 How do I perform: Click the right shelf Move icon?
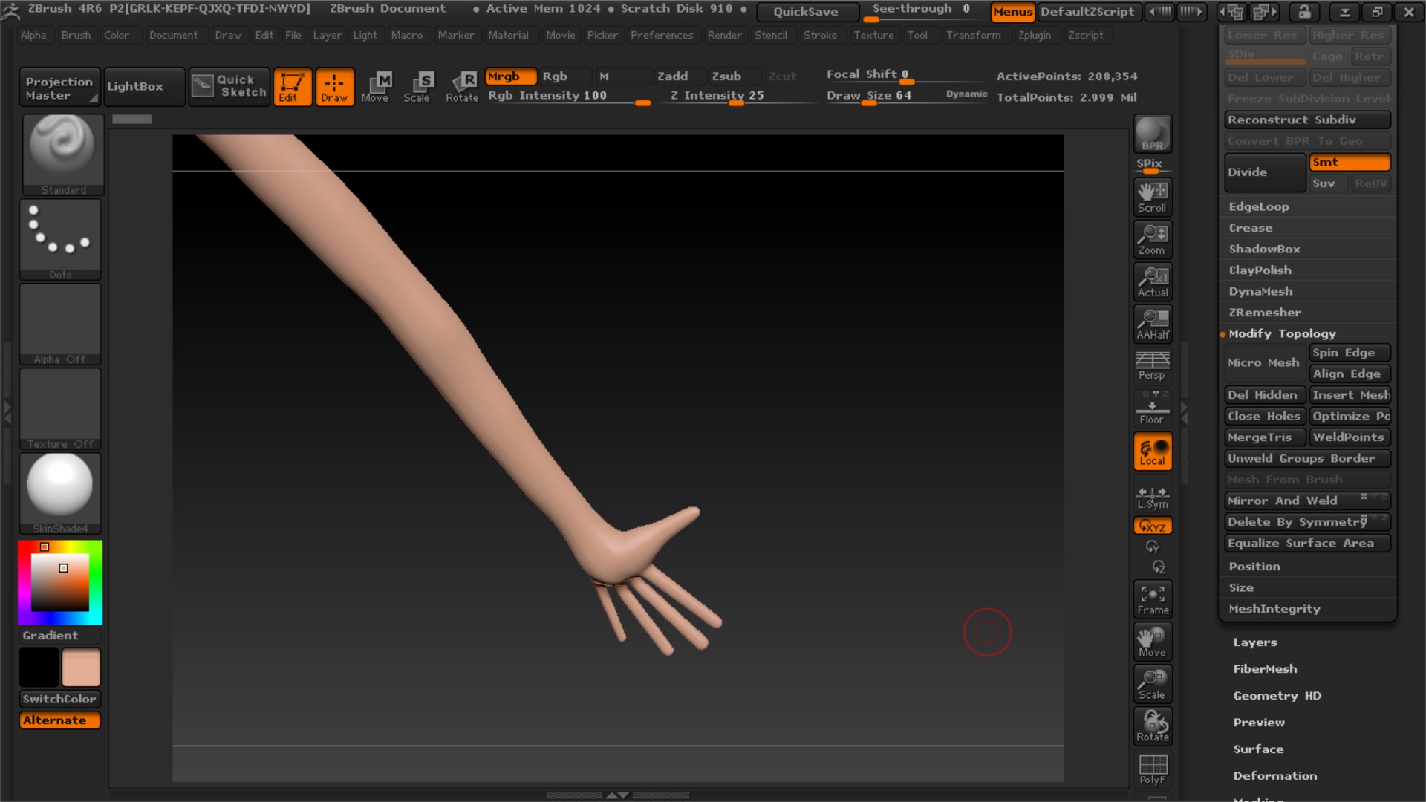1152,642
